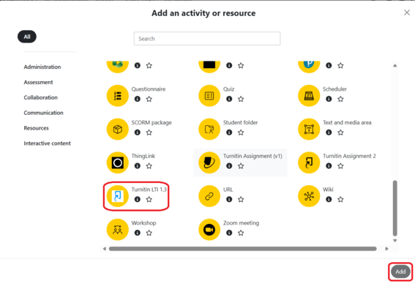Click the Student folder label
This screenshot has width=415, height=284.
click(x=240, y=122)
